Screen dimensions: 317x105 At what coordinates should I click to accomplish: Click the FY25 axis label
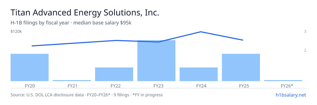coord(241,86)
